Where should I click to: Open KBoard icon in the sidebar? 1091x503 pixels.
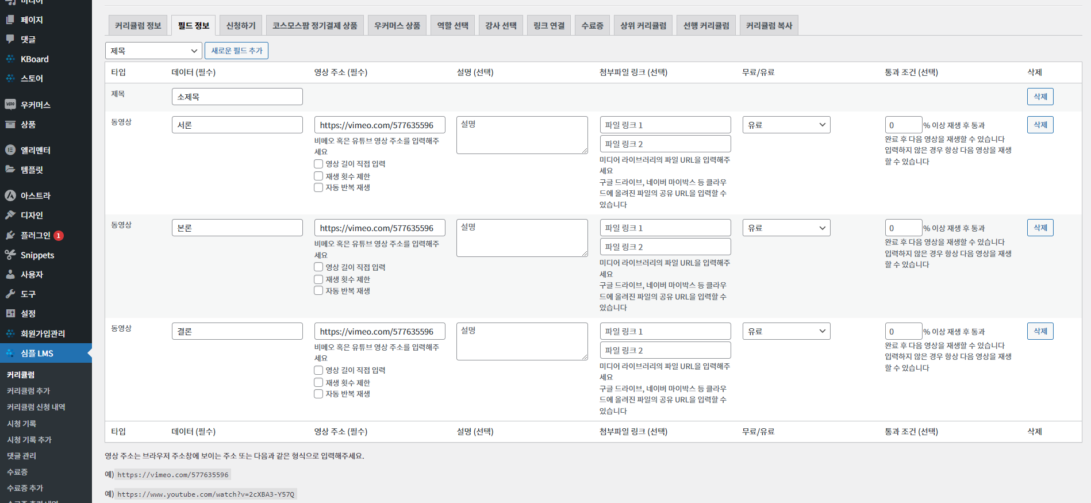[x=10, y=59]
